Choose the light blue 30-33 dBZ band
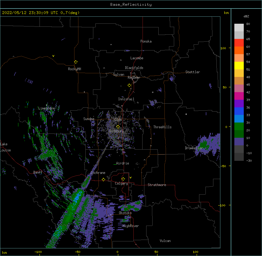Viewport: 262px width, 256px height. (239, 119)
